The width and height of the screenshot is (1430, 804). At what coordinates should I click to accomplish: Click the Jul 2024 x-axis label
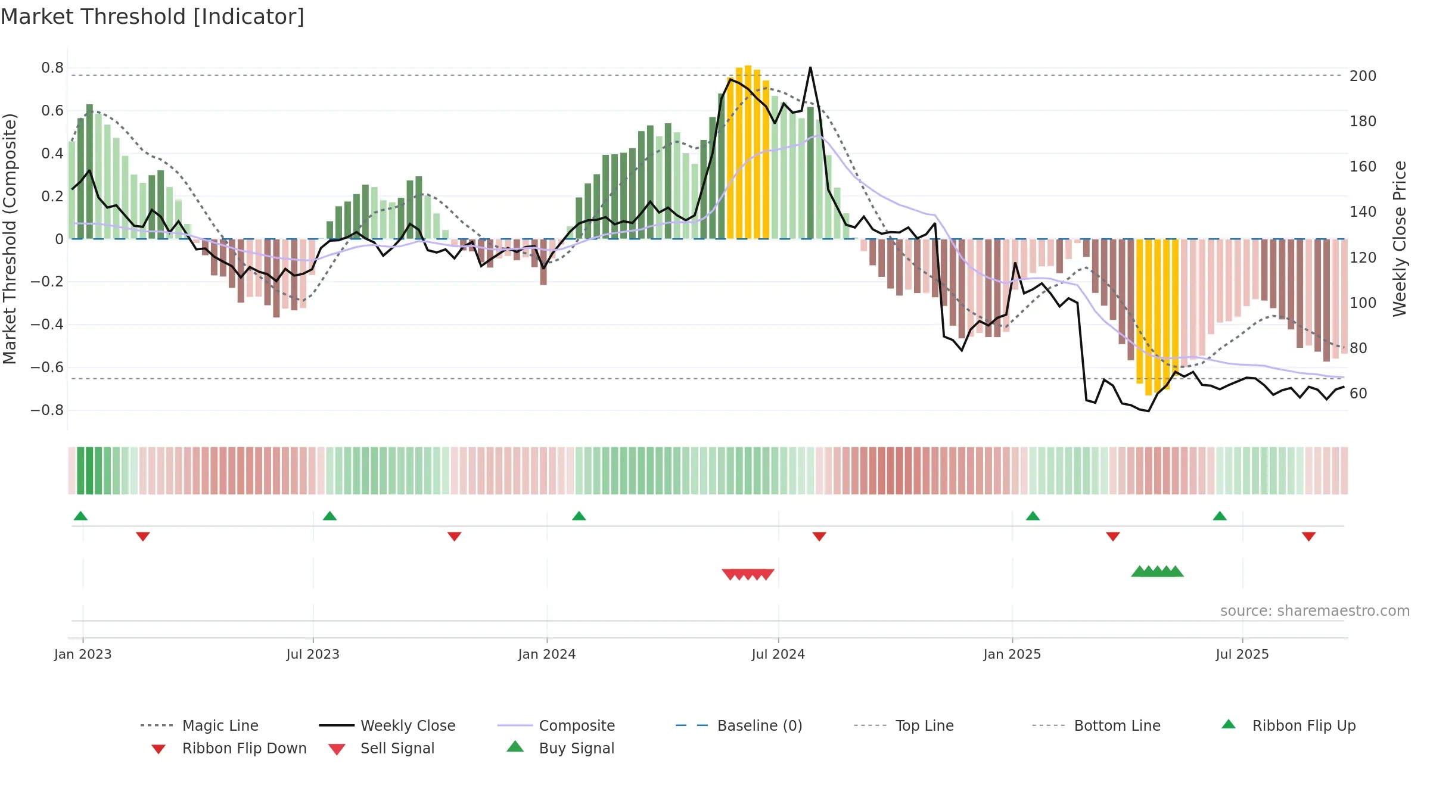(x=778, y=655)
